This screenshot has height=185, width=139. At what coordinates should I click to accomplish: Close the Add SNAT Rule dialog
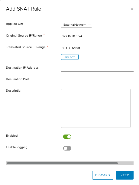pos(132,9)
